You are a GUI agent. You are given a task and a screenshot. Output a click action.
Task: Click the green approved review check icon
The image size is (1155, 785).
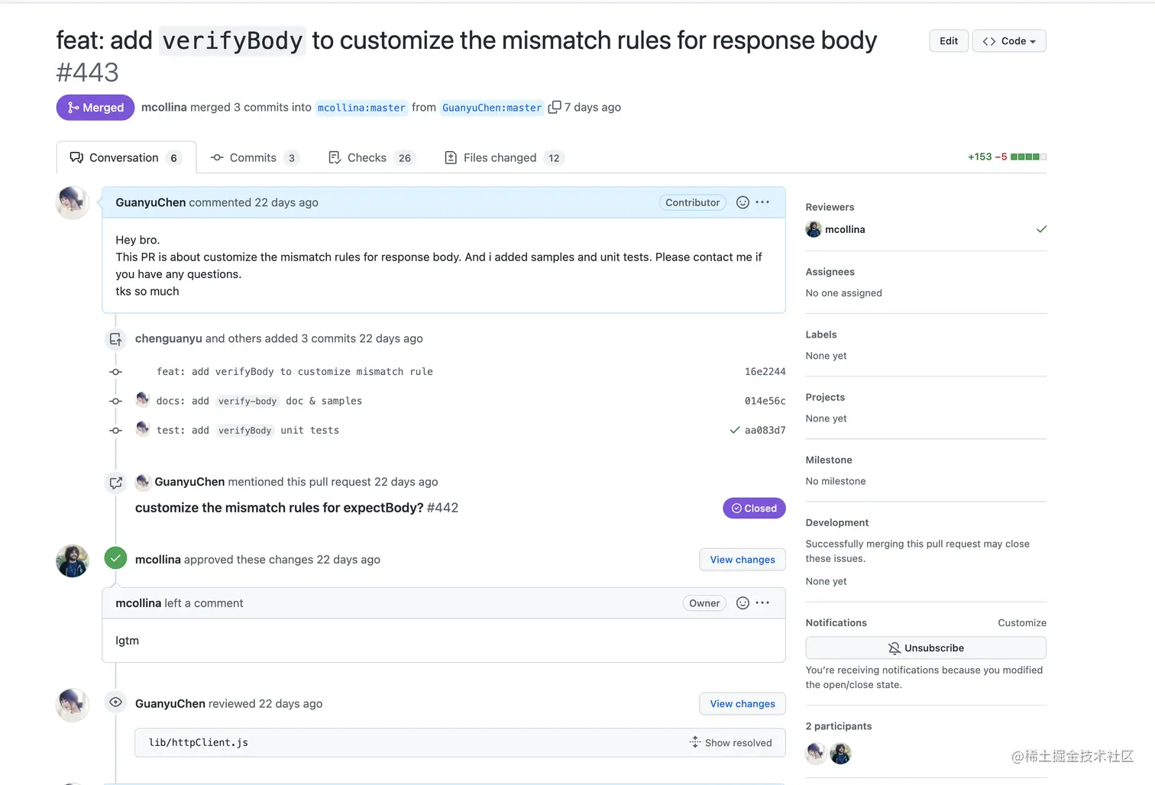pyautogui.click(x=115, y=558)
